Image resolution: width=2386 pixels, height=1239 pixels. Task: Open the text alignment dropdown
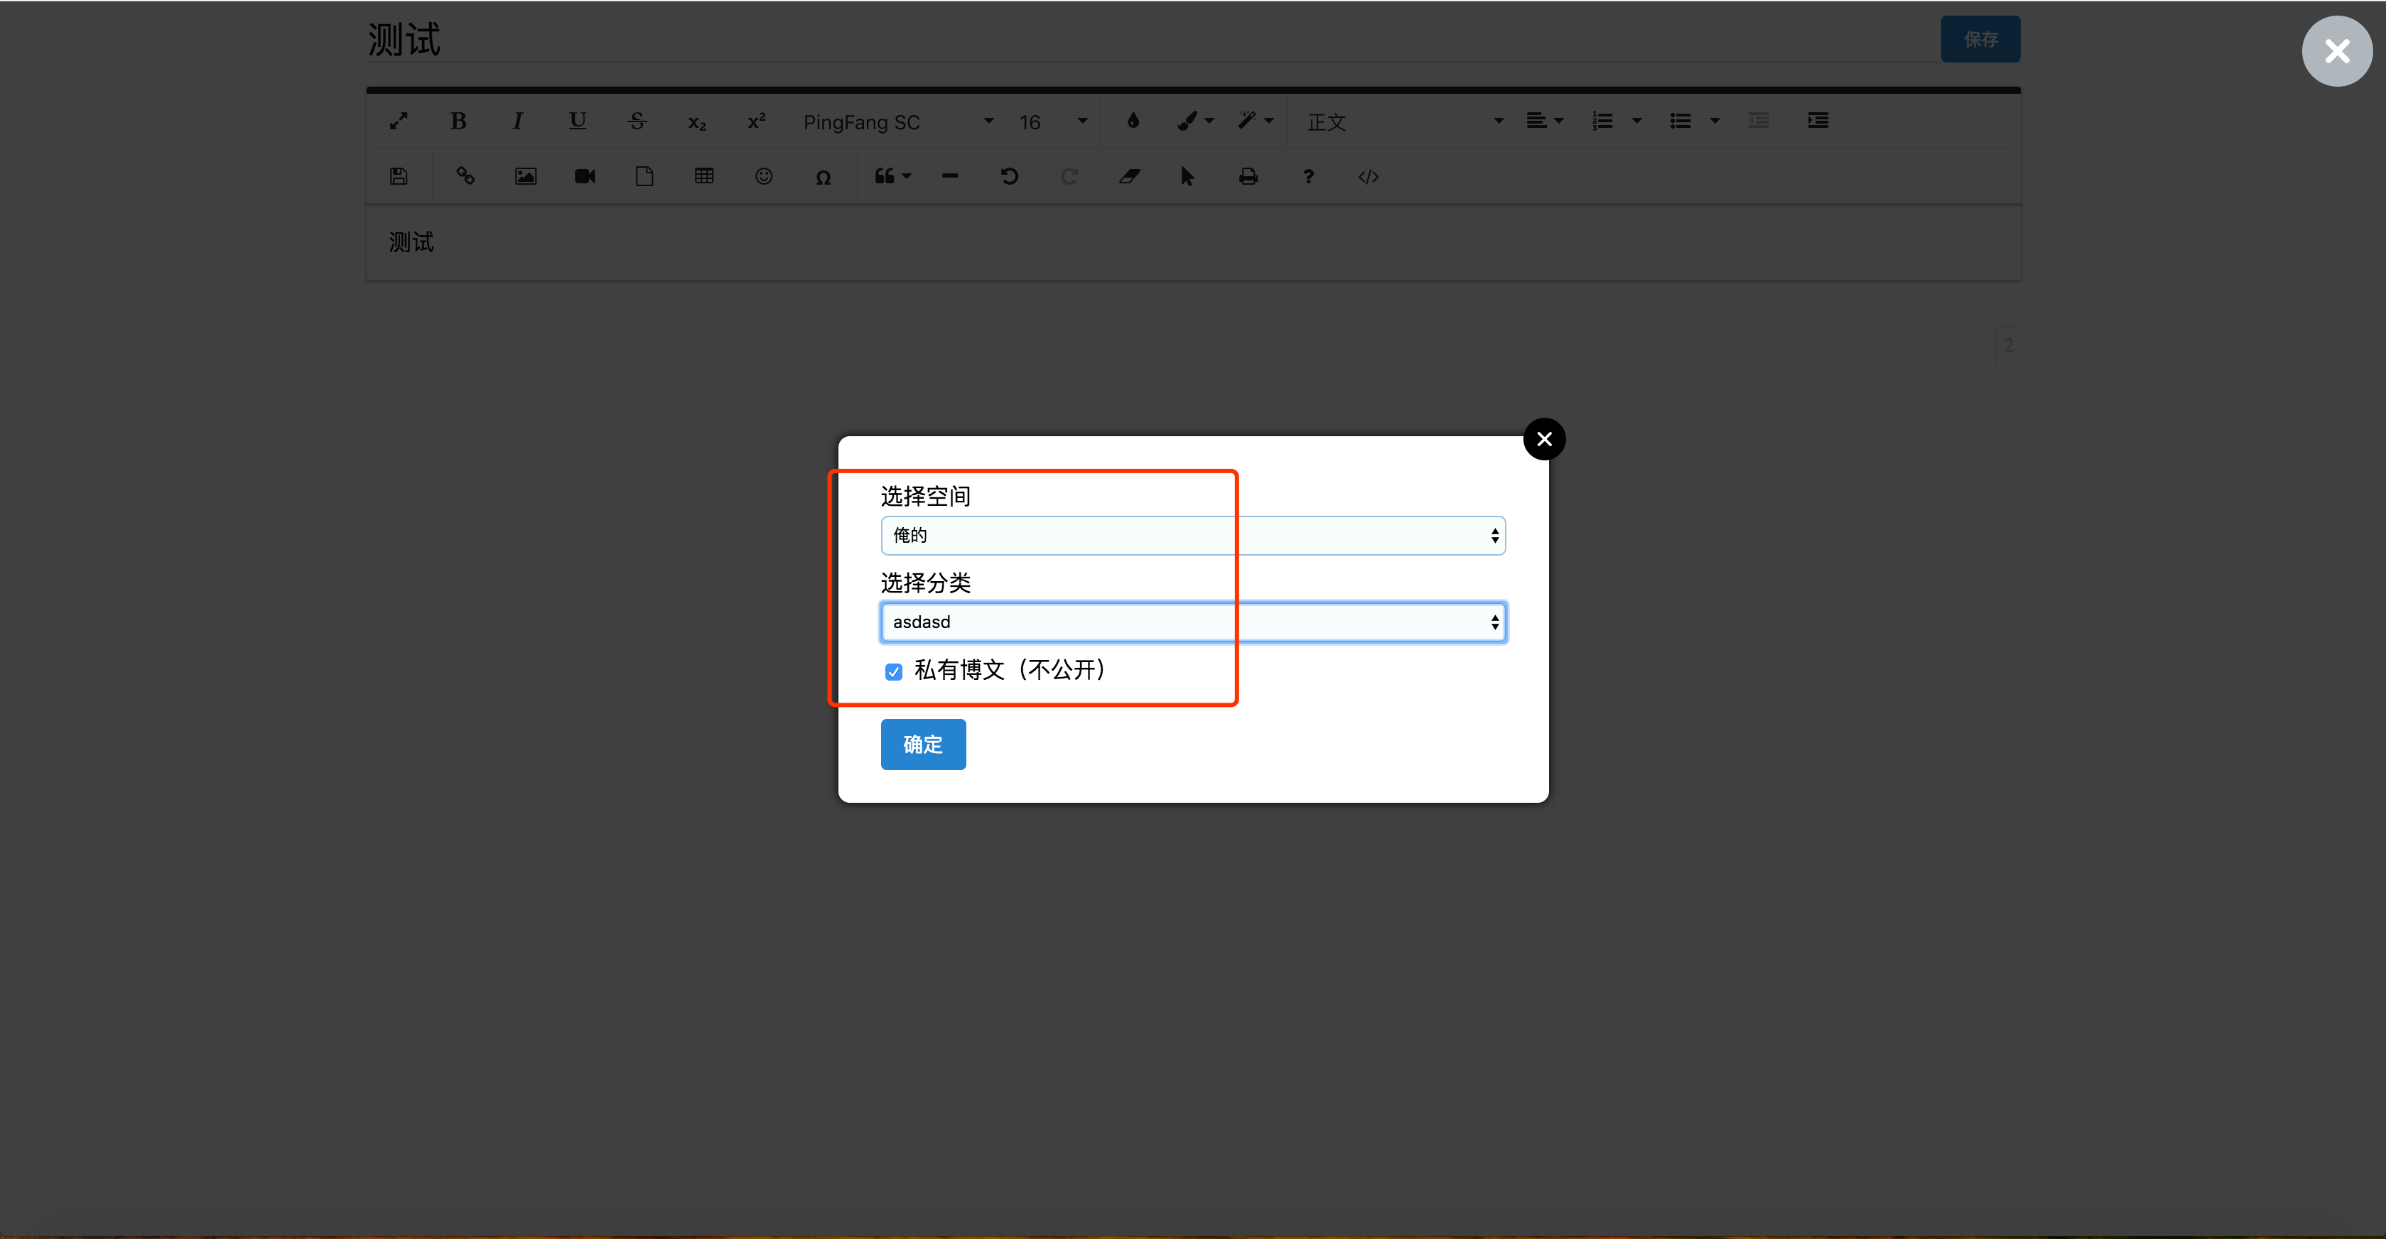point(1544,120)
